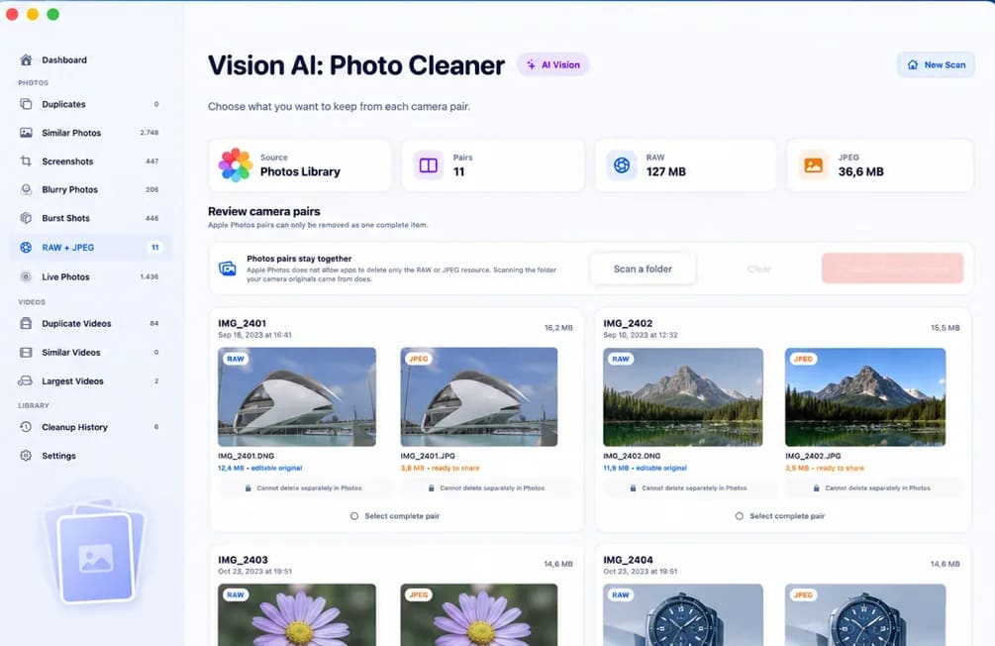Open the IMG_2404 RAW watch thumbnail
Screen dimensions: 995x646
point(683,615)
